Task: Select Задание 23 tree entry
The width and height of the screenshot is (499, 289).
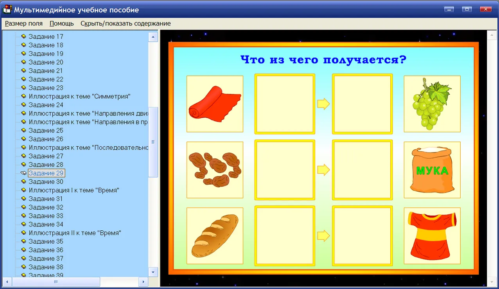Action: pyautogui.click(x=46, y=88)
